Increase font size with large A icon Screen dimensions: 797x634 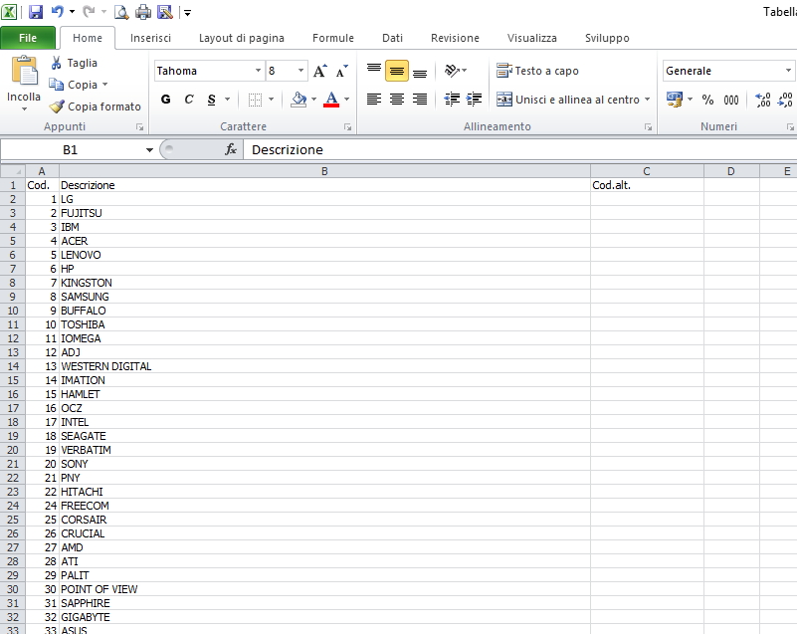click(319, 71)
